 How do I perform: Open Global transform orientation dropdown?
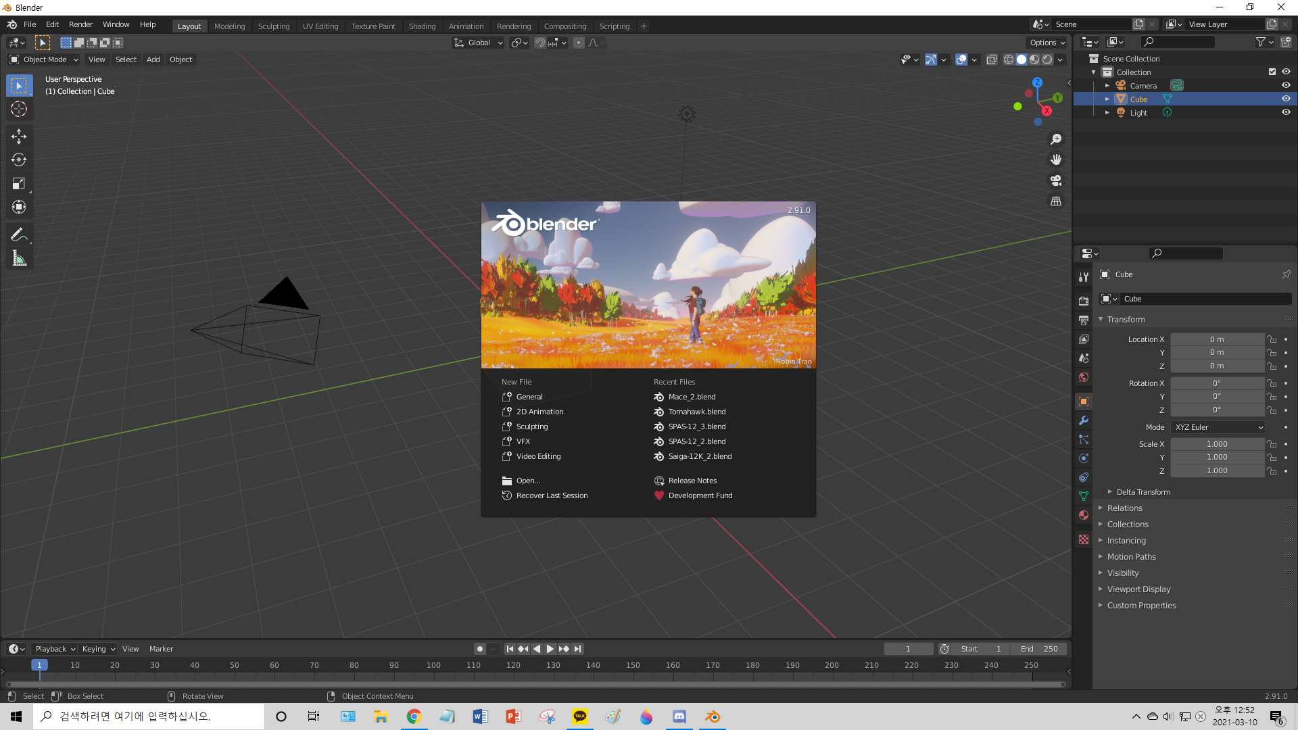[x=479, y=43]
